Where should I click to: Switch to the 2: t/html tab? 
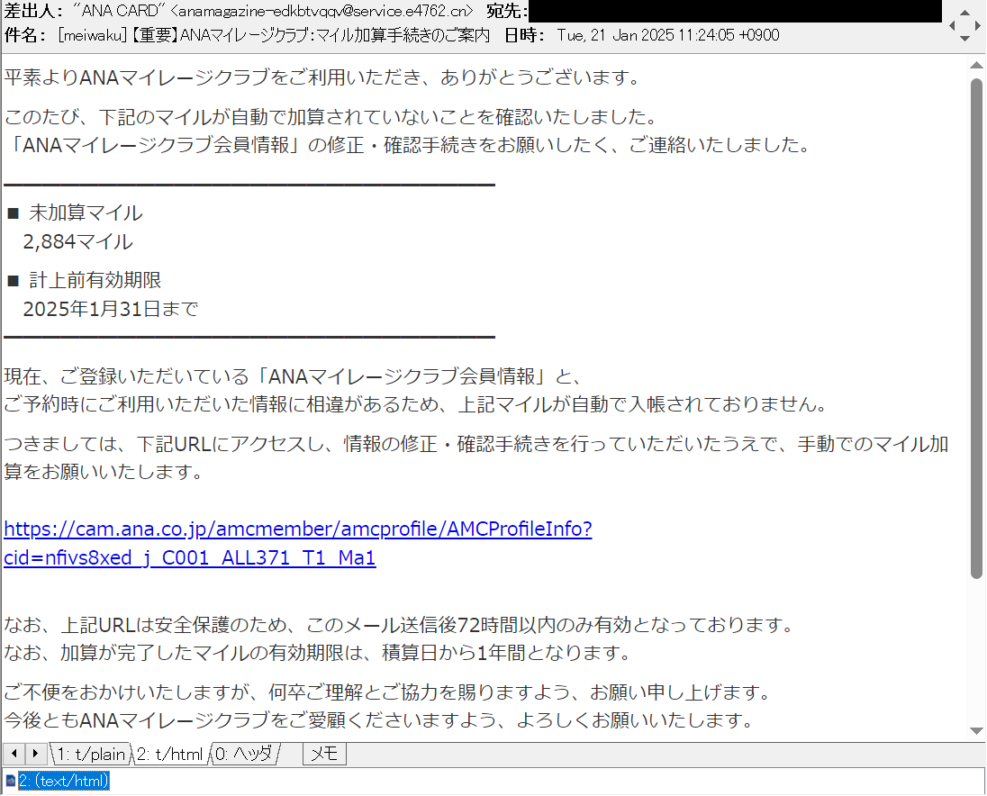[x=170, y=754]
